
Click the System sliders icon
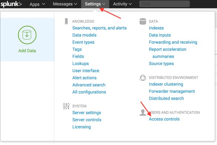point(66,106)
